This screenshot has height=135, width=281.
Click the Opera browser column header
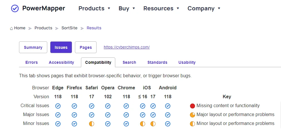tap(108, 88)
